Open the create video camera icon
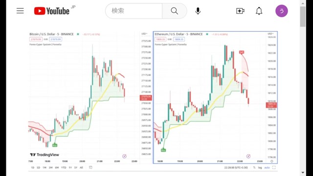The height and width of the screenshot is (176, 313). coord(240,11)
